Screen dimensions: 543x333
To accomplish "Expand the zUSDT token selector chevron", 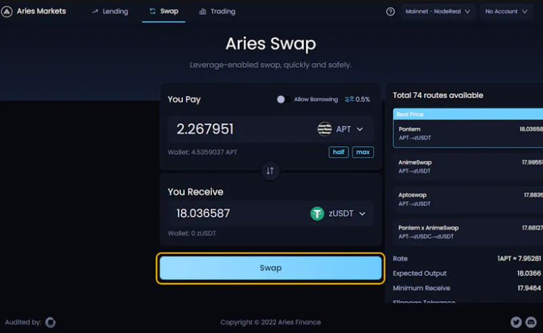I will (x=362, y=214).
